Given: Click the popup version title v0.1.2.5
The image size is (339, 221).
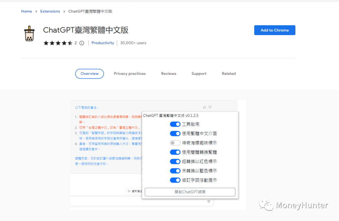Looking at the screenshot, I should click(170, 116).
